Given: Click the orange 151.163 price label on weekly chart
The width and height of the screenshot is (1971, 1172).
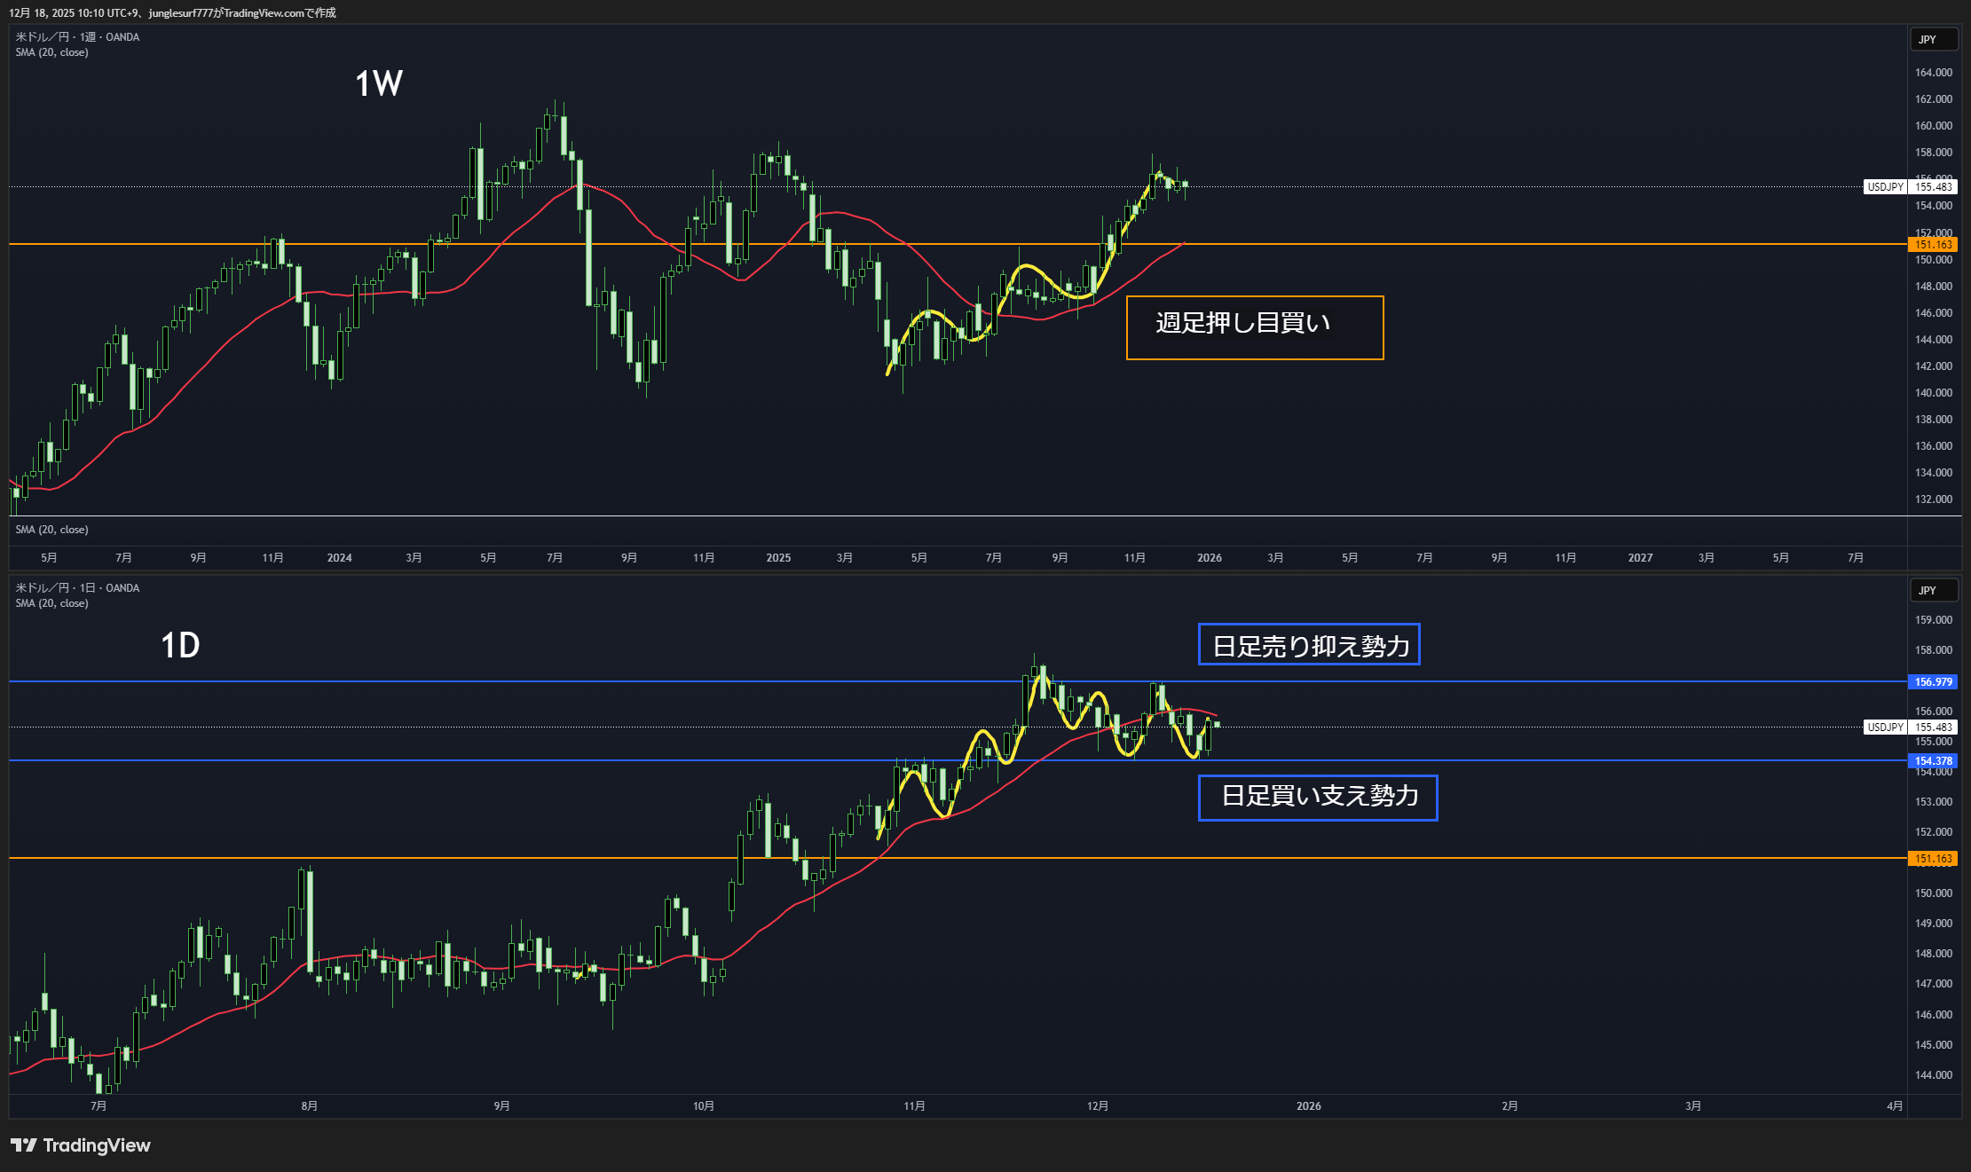Looking at the screenshot, I should pos(1932,245).
